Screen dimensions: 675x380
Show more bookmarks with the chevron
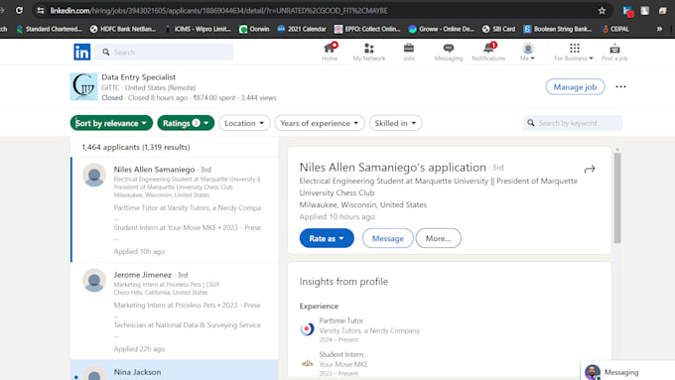pyautogui.click(x=659, y=29)
